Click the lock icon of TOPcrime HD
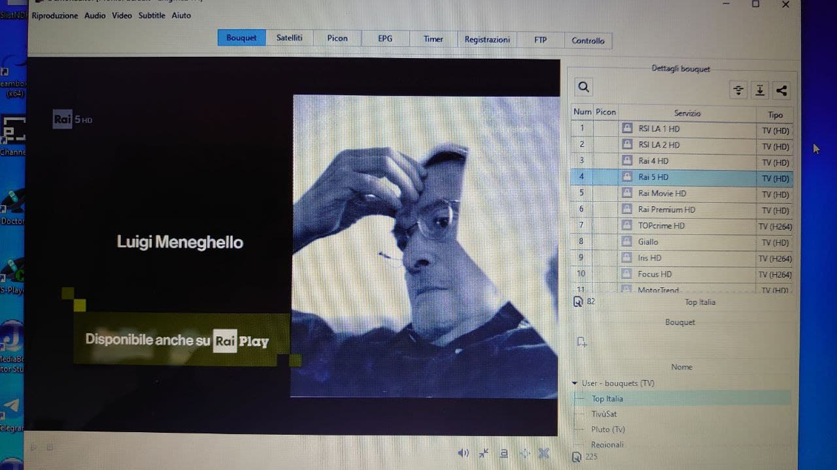Screen dimensions: 837x470 click(x=626, y=225)
